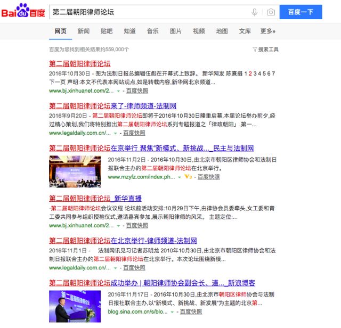Select the 网页 tab
The width and height of the screenshot is (341, 328).
coord(60,31)
